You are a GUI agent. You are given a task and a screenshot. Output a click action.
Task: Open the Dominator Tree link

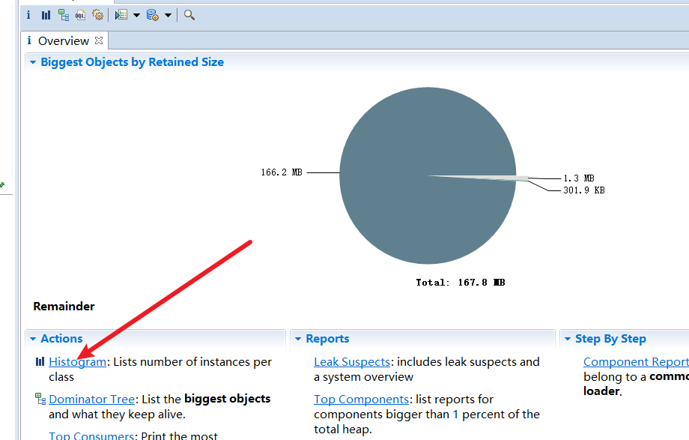[x=91, y=400]
